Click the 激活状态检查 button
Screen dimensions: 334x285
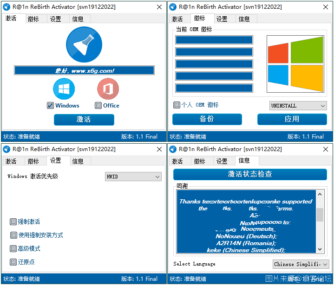click(x=250, y=174)
